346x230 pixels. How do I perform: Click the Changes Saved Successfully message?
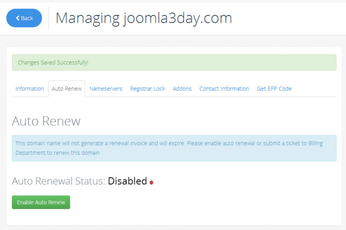[174, 63]
